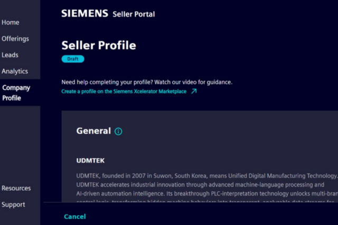Click the 'Need help completing your profile' text

tap(147, 82)
